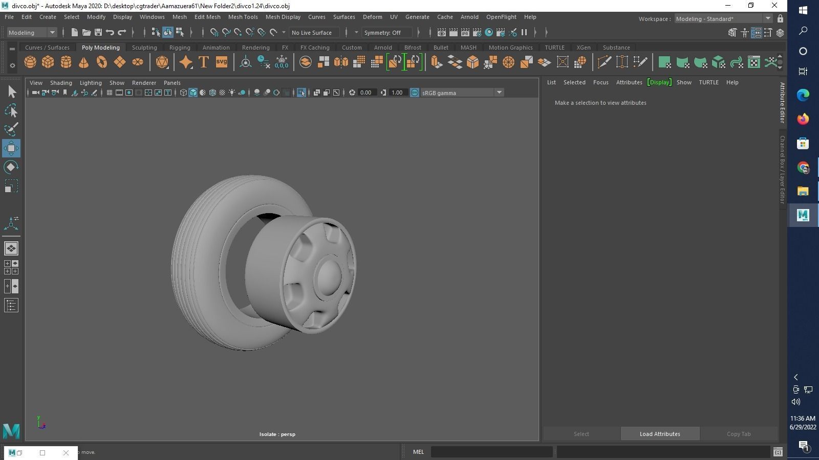Viewport: 819px width, 460px height.
Task: Open the Channel Box / Layer Editor tab
Action: pyautogui.click(x=782, y=169)
